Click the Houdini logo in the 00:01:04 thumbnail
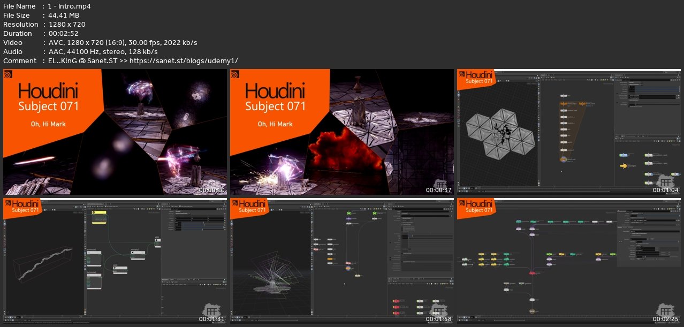Image resolution: width=684 pixels, height=327 pixels. (461, 74)
